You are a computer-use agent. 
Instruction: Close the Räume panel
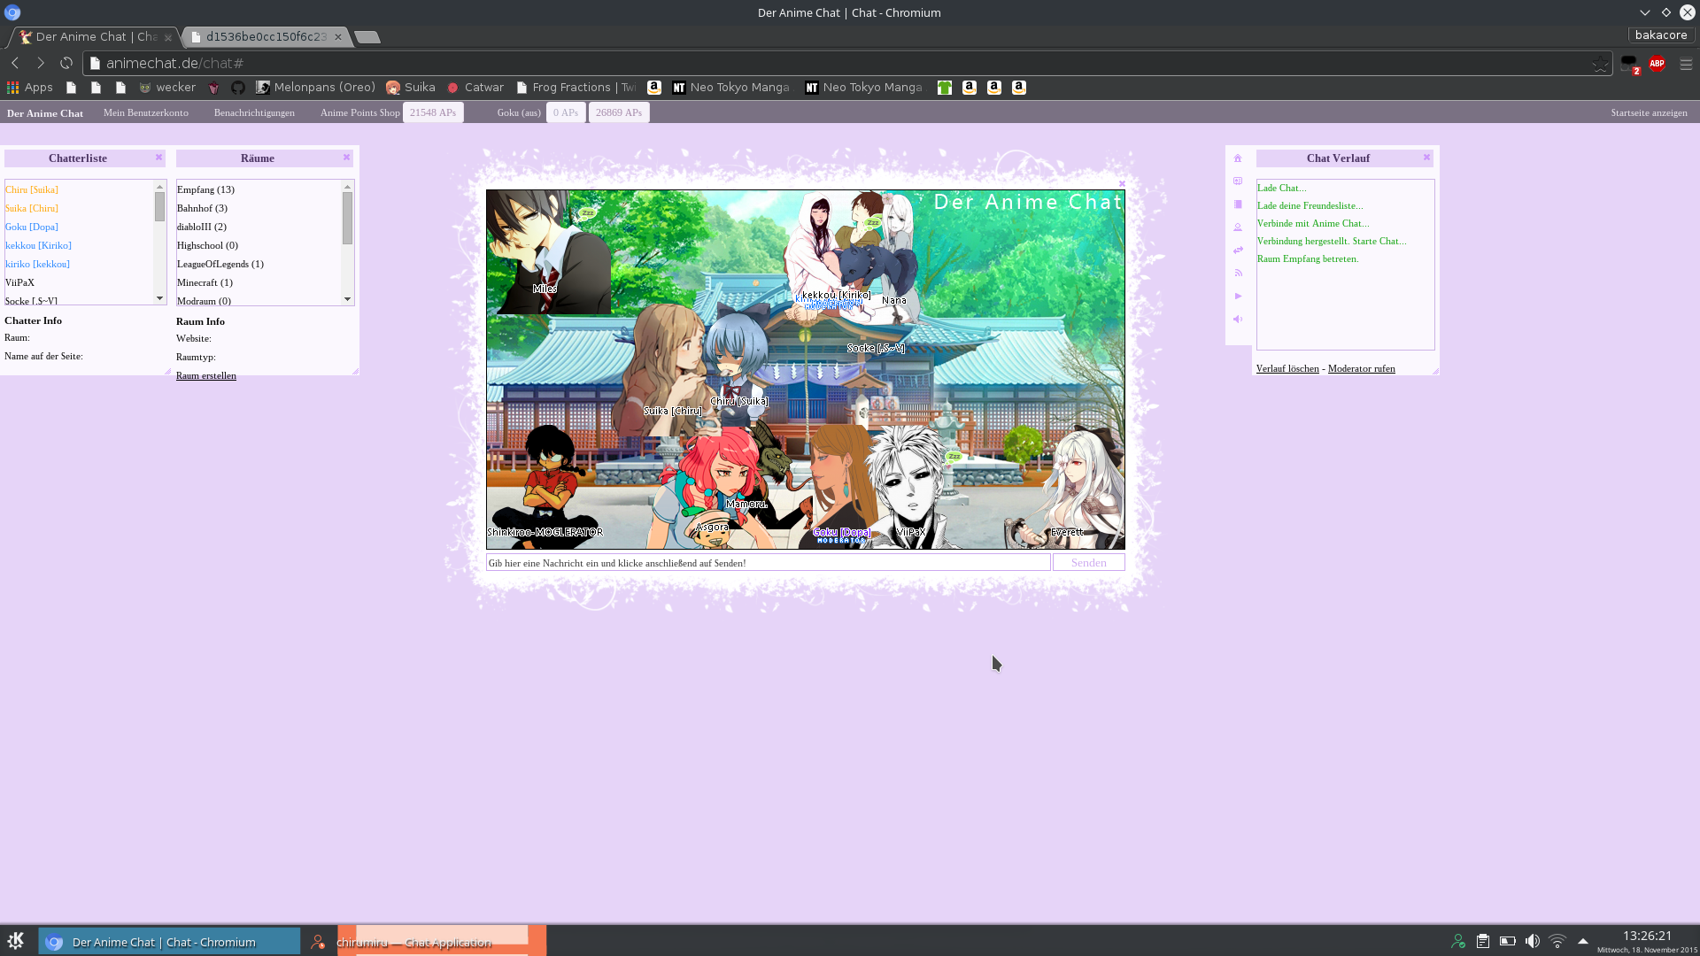[x=347, y=158]
